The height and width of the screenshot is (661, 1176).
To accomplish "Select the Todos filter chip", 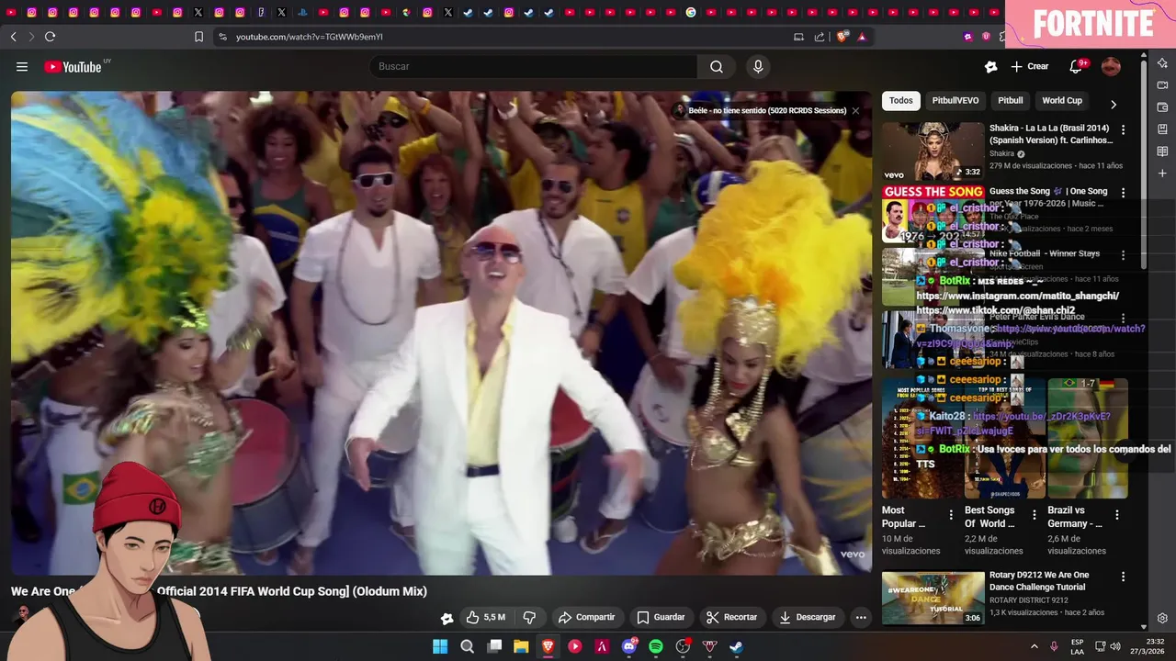I will pyautogui.click(x=901, y=100).
